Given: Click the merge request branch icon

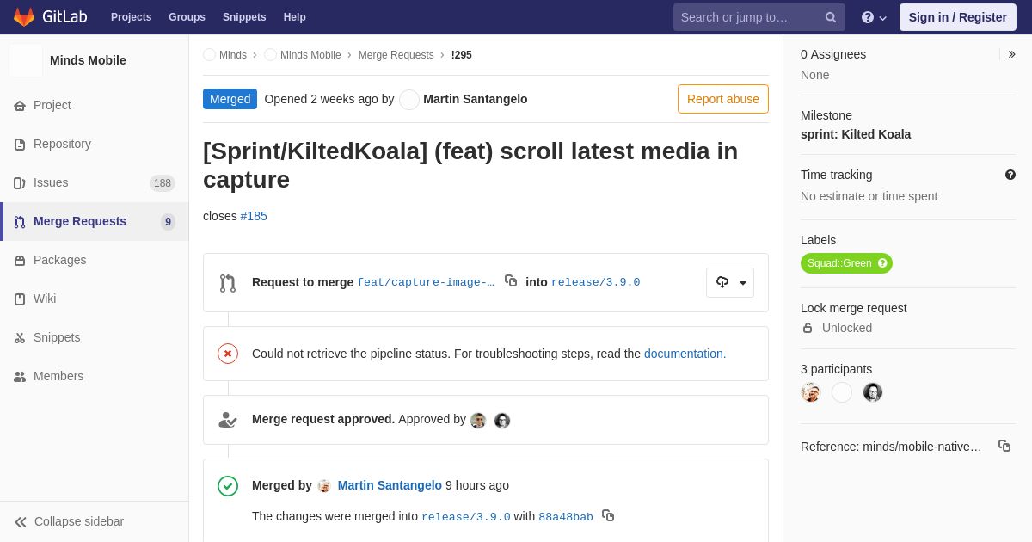Looking at the screenshot, I should coord(228,283).
